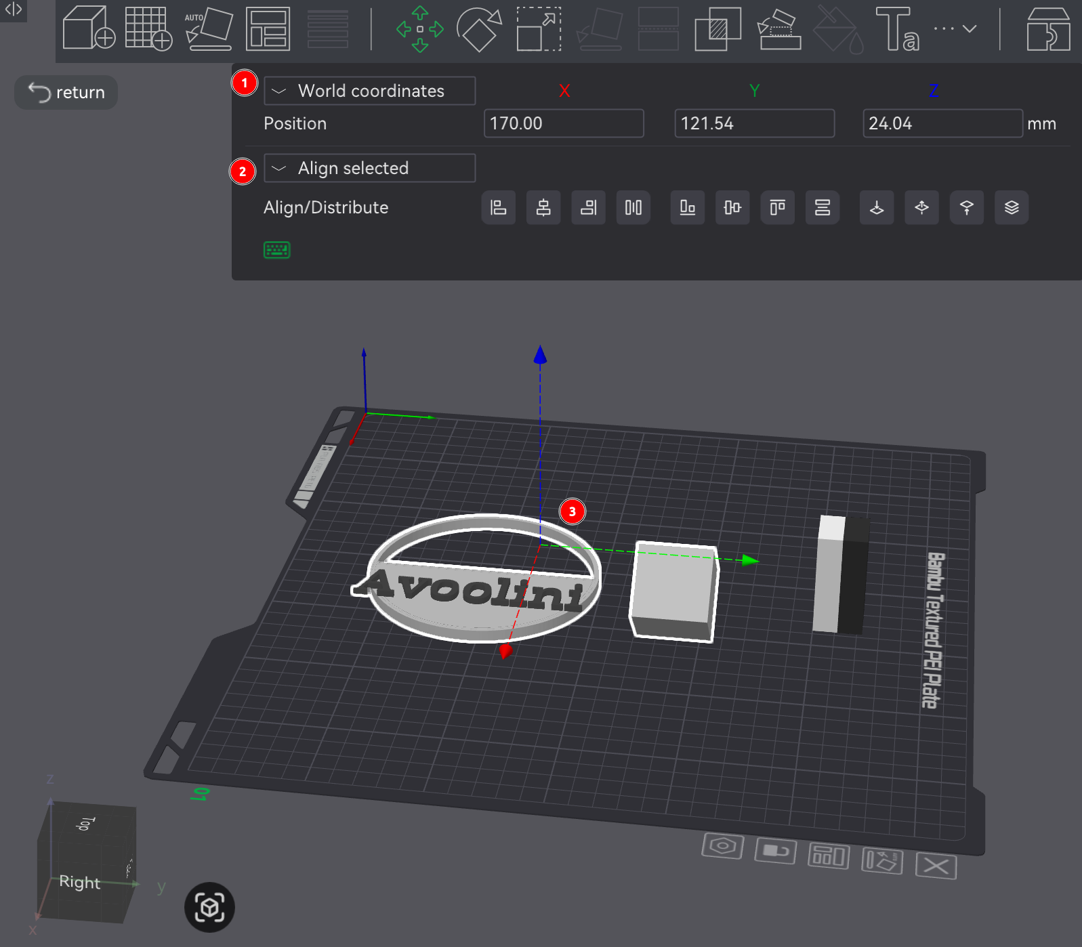Click the Right face of view cube
This screenshot has width=1082, height=947.
click(80, 882)
